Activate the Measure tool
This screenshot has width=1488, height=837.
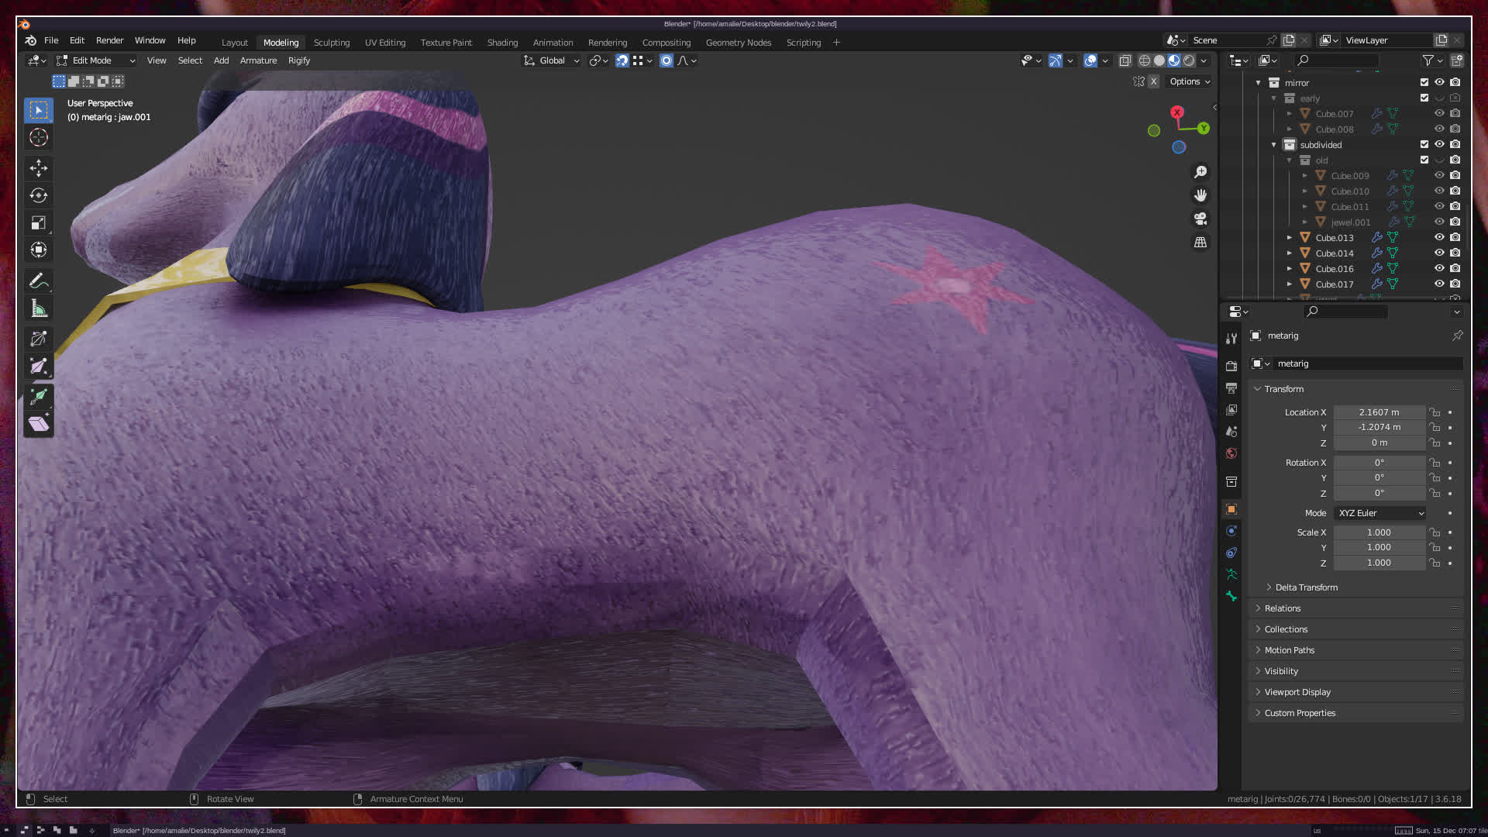click(39, 309)
